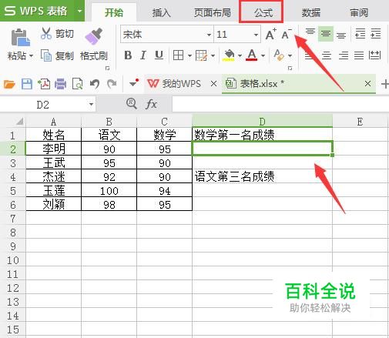Add a new document tab with plus
The height and width of the screenshot is (338, 389).
(385, 84)
